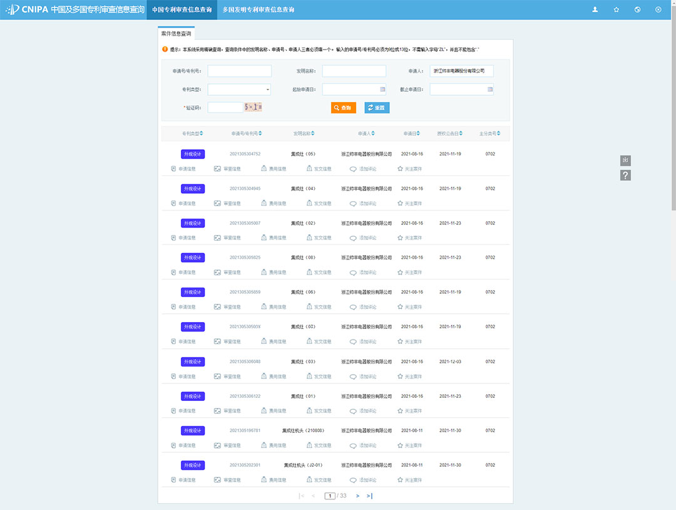Click the download icon on right sidebar
Viewport: 676px width, 510px height.
click(x=625, y=160)
